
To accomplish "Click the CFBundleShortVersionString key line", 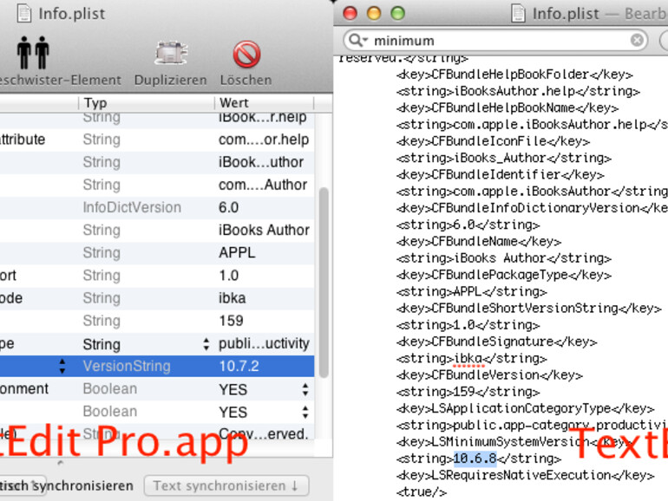I will 528,309.
